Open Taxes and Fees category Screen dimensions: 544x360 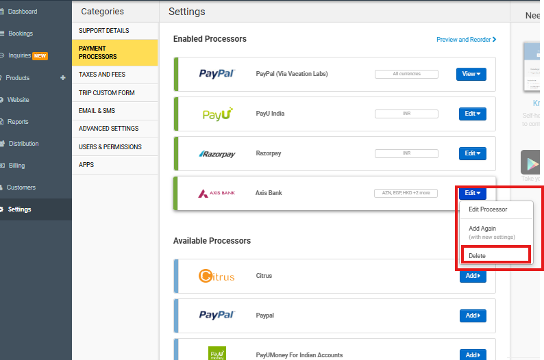click(102, 75)
